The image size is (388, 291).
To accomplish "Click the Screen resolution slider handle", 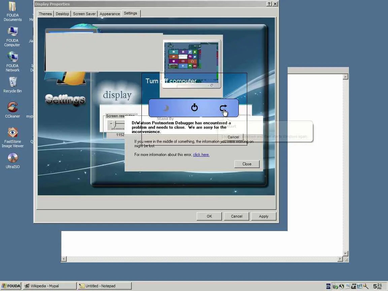I will point(114,124).
